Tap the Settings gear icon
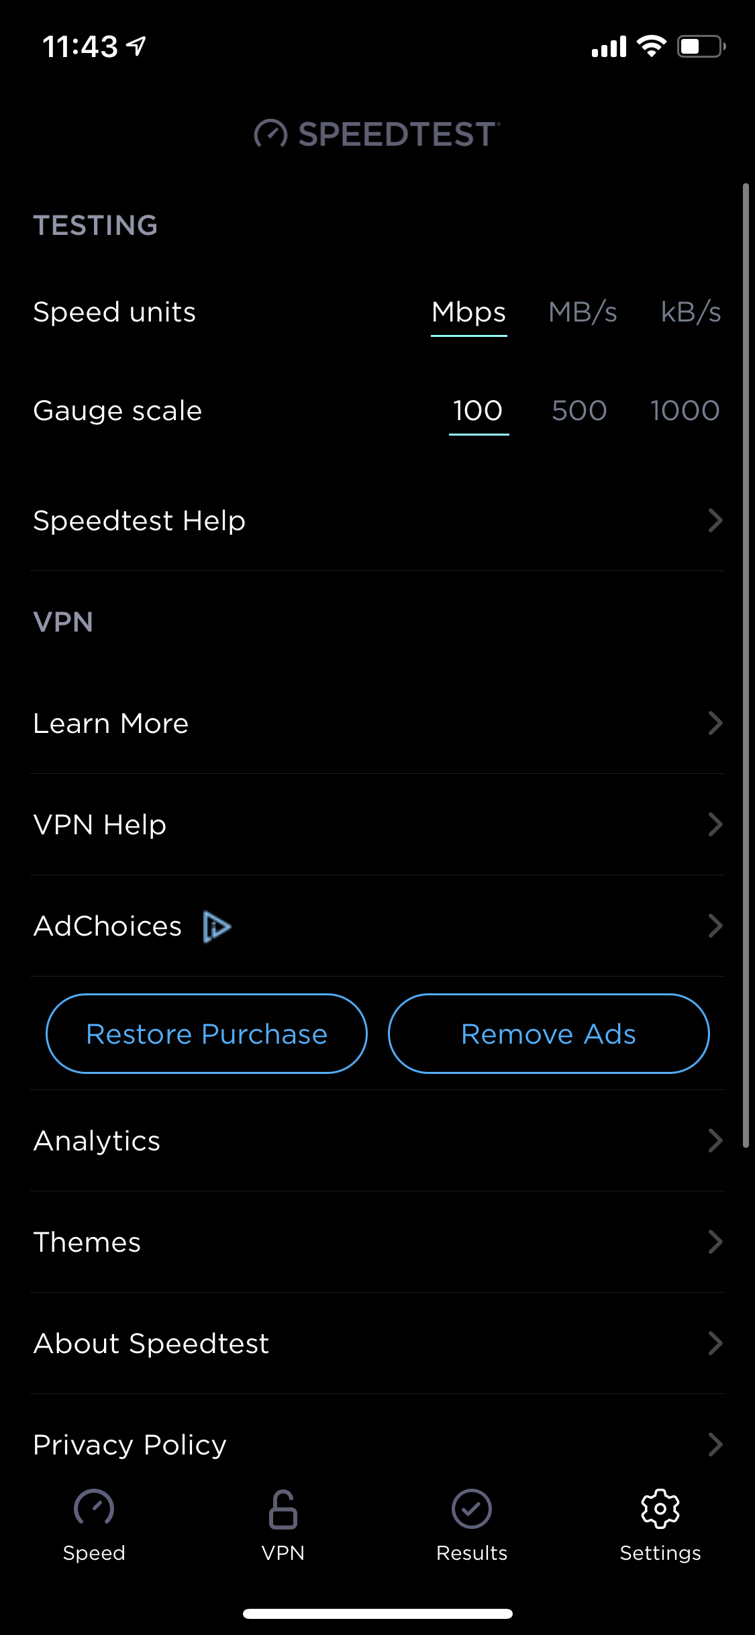 [x=660, y=1508]
